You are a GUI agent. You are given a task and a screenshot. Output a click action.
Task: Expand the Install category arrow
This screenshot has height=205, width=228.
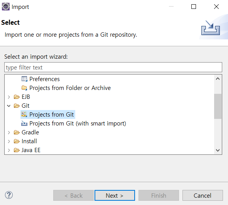click(x=9, y=141)
